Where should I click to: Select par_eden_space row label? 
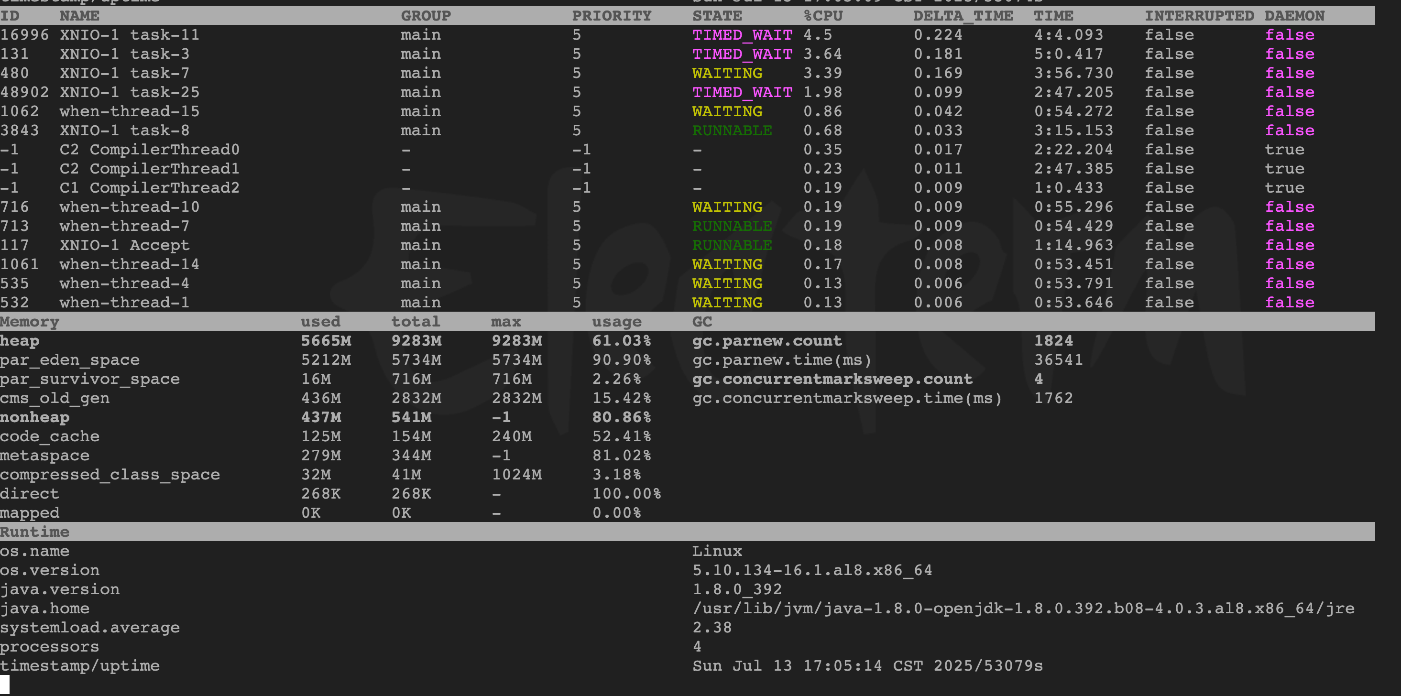[70, 360]
